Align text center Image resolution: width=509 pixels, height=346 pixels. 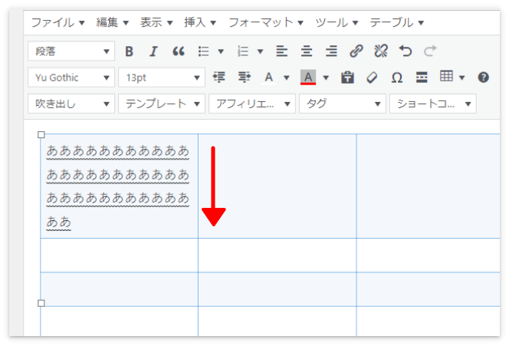click(307, 51)
